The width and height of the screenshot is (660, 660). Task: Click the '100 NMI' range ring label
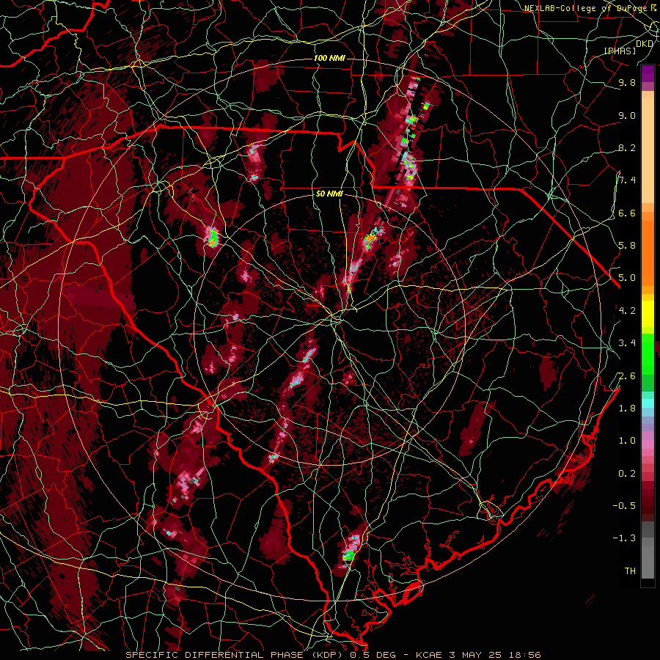[x=329, y=58]
